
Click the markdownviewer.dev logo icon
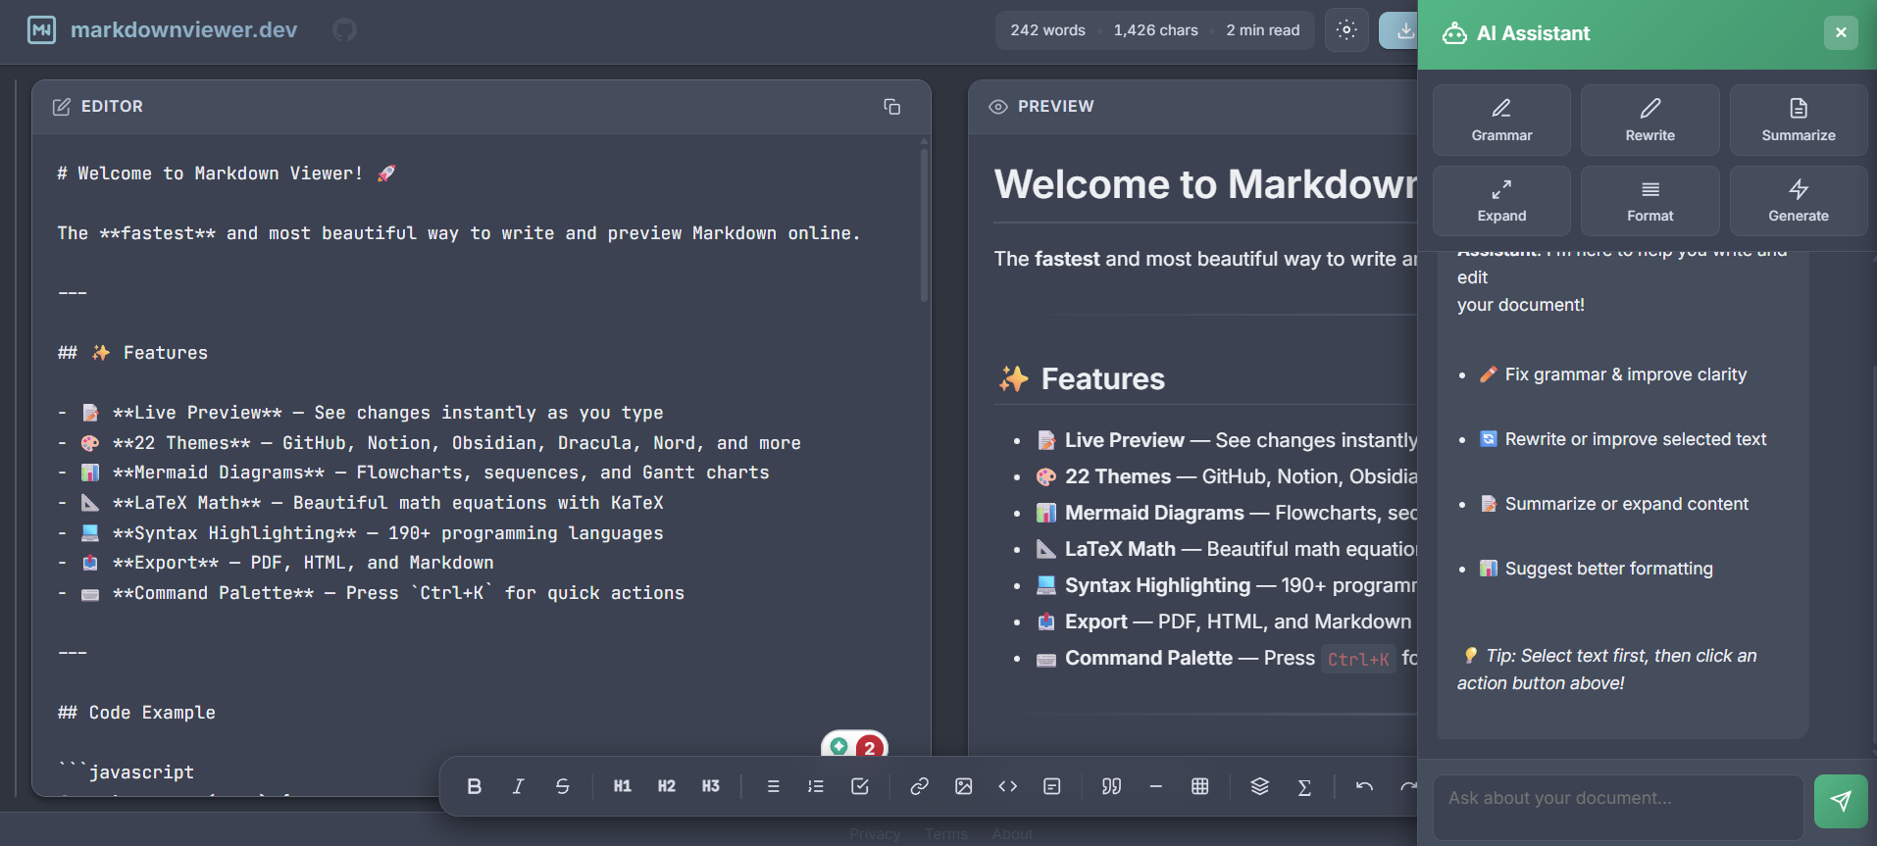[41, 30]
